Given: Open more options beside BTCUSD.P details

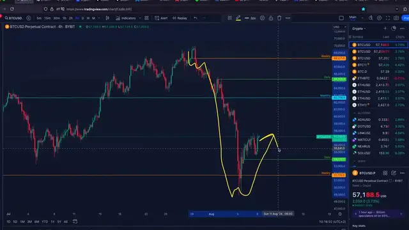Looking at the screenshot, I should (402, 173).
